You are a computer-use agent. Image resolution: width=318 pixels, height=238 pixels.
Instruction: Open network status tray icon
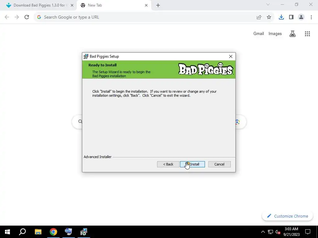(270, 232)
